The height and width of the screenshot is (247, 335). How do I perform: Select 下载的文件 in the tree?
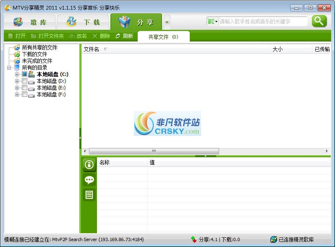(34, 54)
